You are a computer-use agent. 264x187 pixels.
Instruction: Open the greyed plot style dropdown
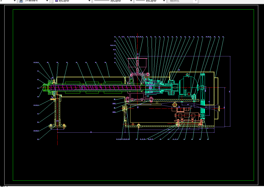196,1
